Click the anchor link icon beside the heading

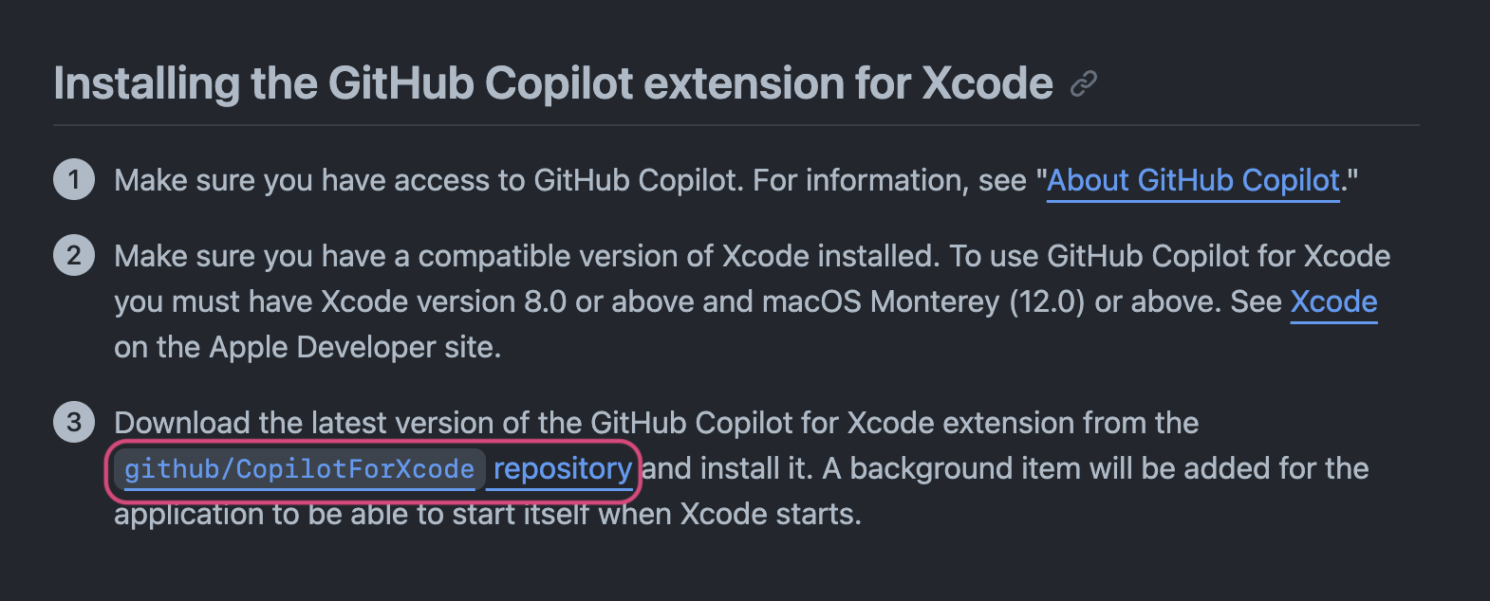coord(1083,84)
